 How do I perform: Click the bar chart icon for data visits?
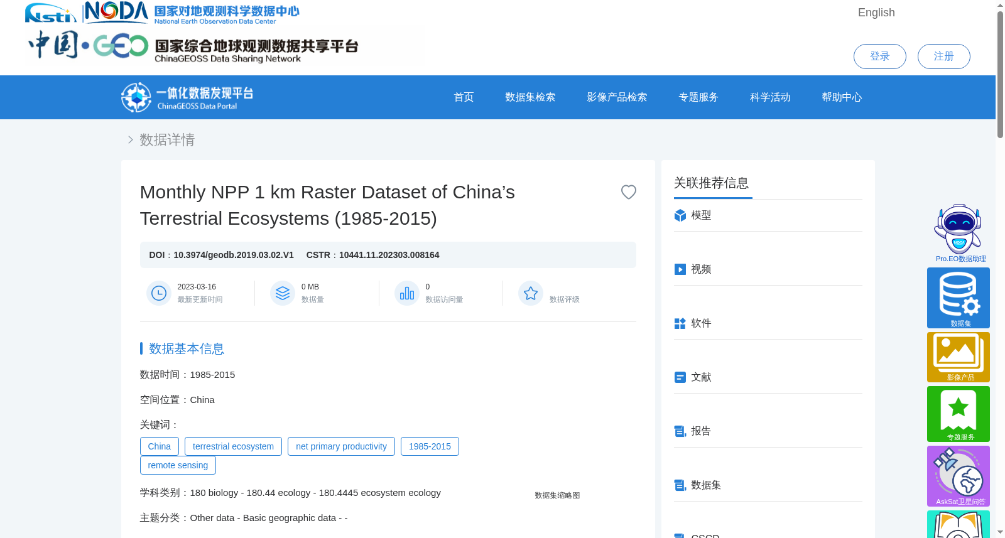click(407, 293)
